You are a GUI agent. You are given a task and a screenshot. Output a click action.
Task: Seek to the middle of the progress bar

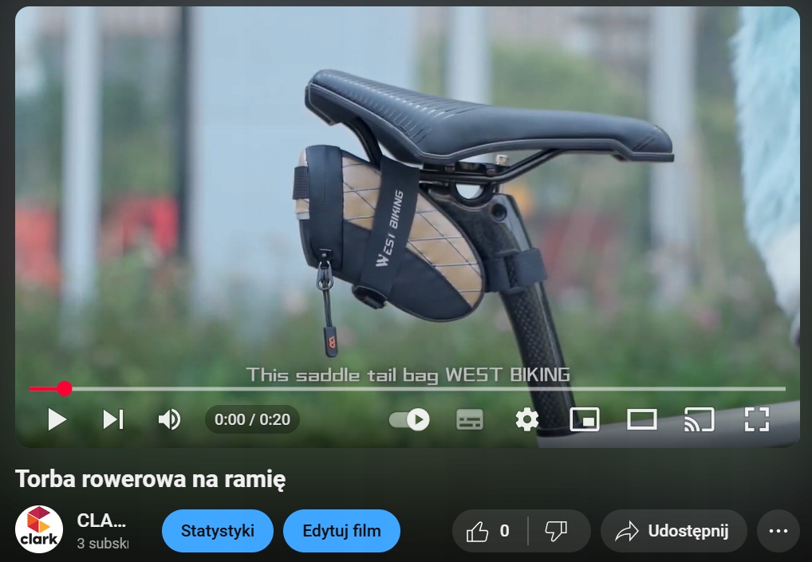(x=407, y=388)
